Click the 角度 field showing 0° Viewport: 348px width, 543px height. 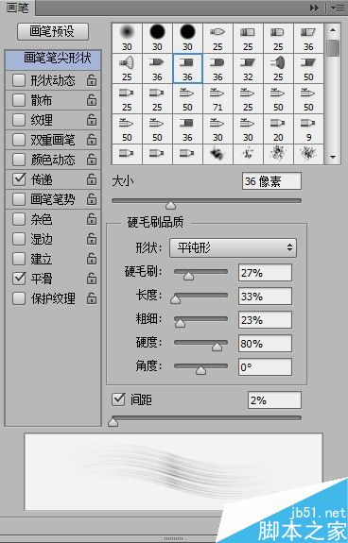point(265,367)
